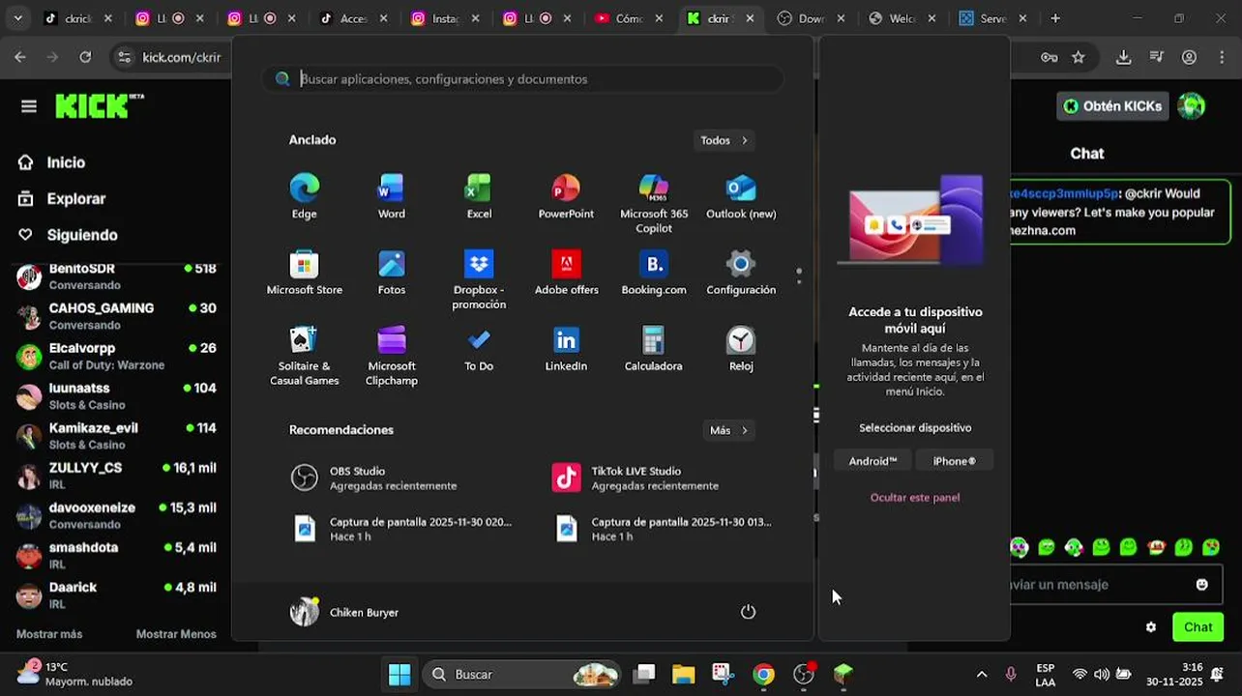Launch PowerPoint from pinned apps

(x=566, y=196)
